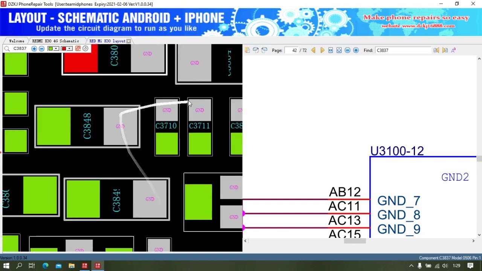The height and width of the screenshot is (271, 482).
Task: Select capacitor C3710 on layout
Action: pyautogui.click(x=167, y=127)
